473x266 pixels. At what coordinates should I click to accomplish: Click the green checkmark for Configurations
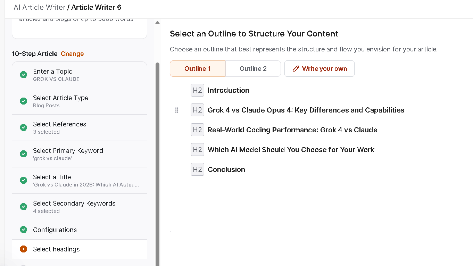point(23,230)
